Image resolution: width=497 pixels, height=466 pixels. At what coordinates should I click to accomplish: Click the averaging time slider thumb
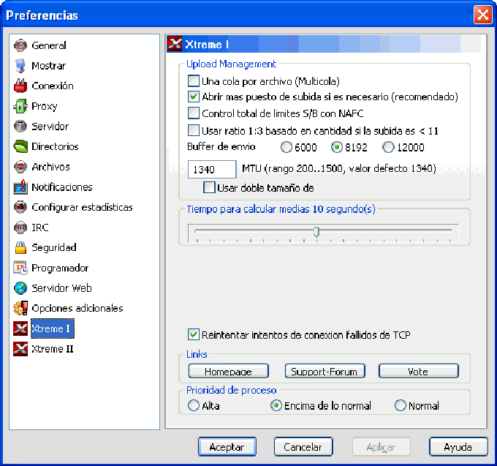[x=316, y=232]
